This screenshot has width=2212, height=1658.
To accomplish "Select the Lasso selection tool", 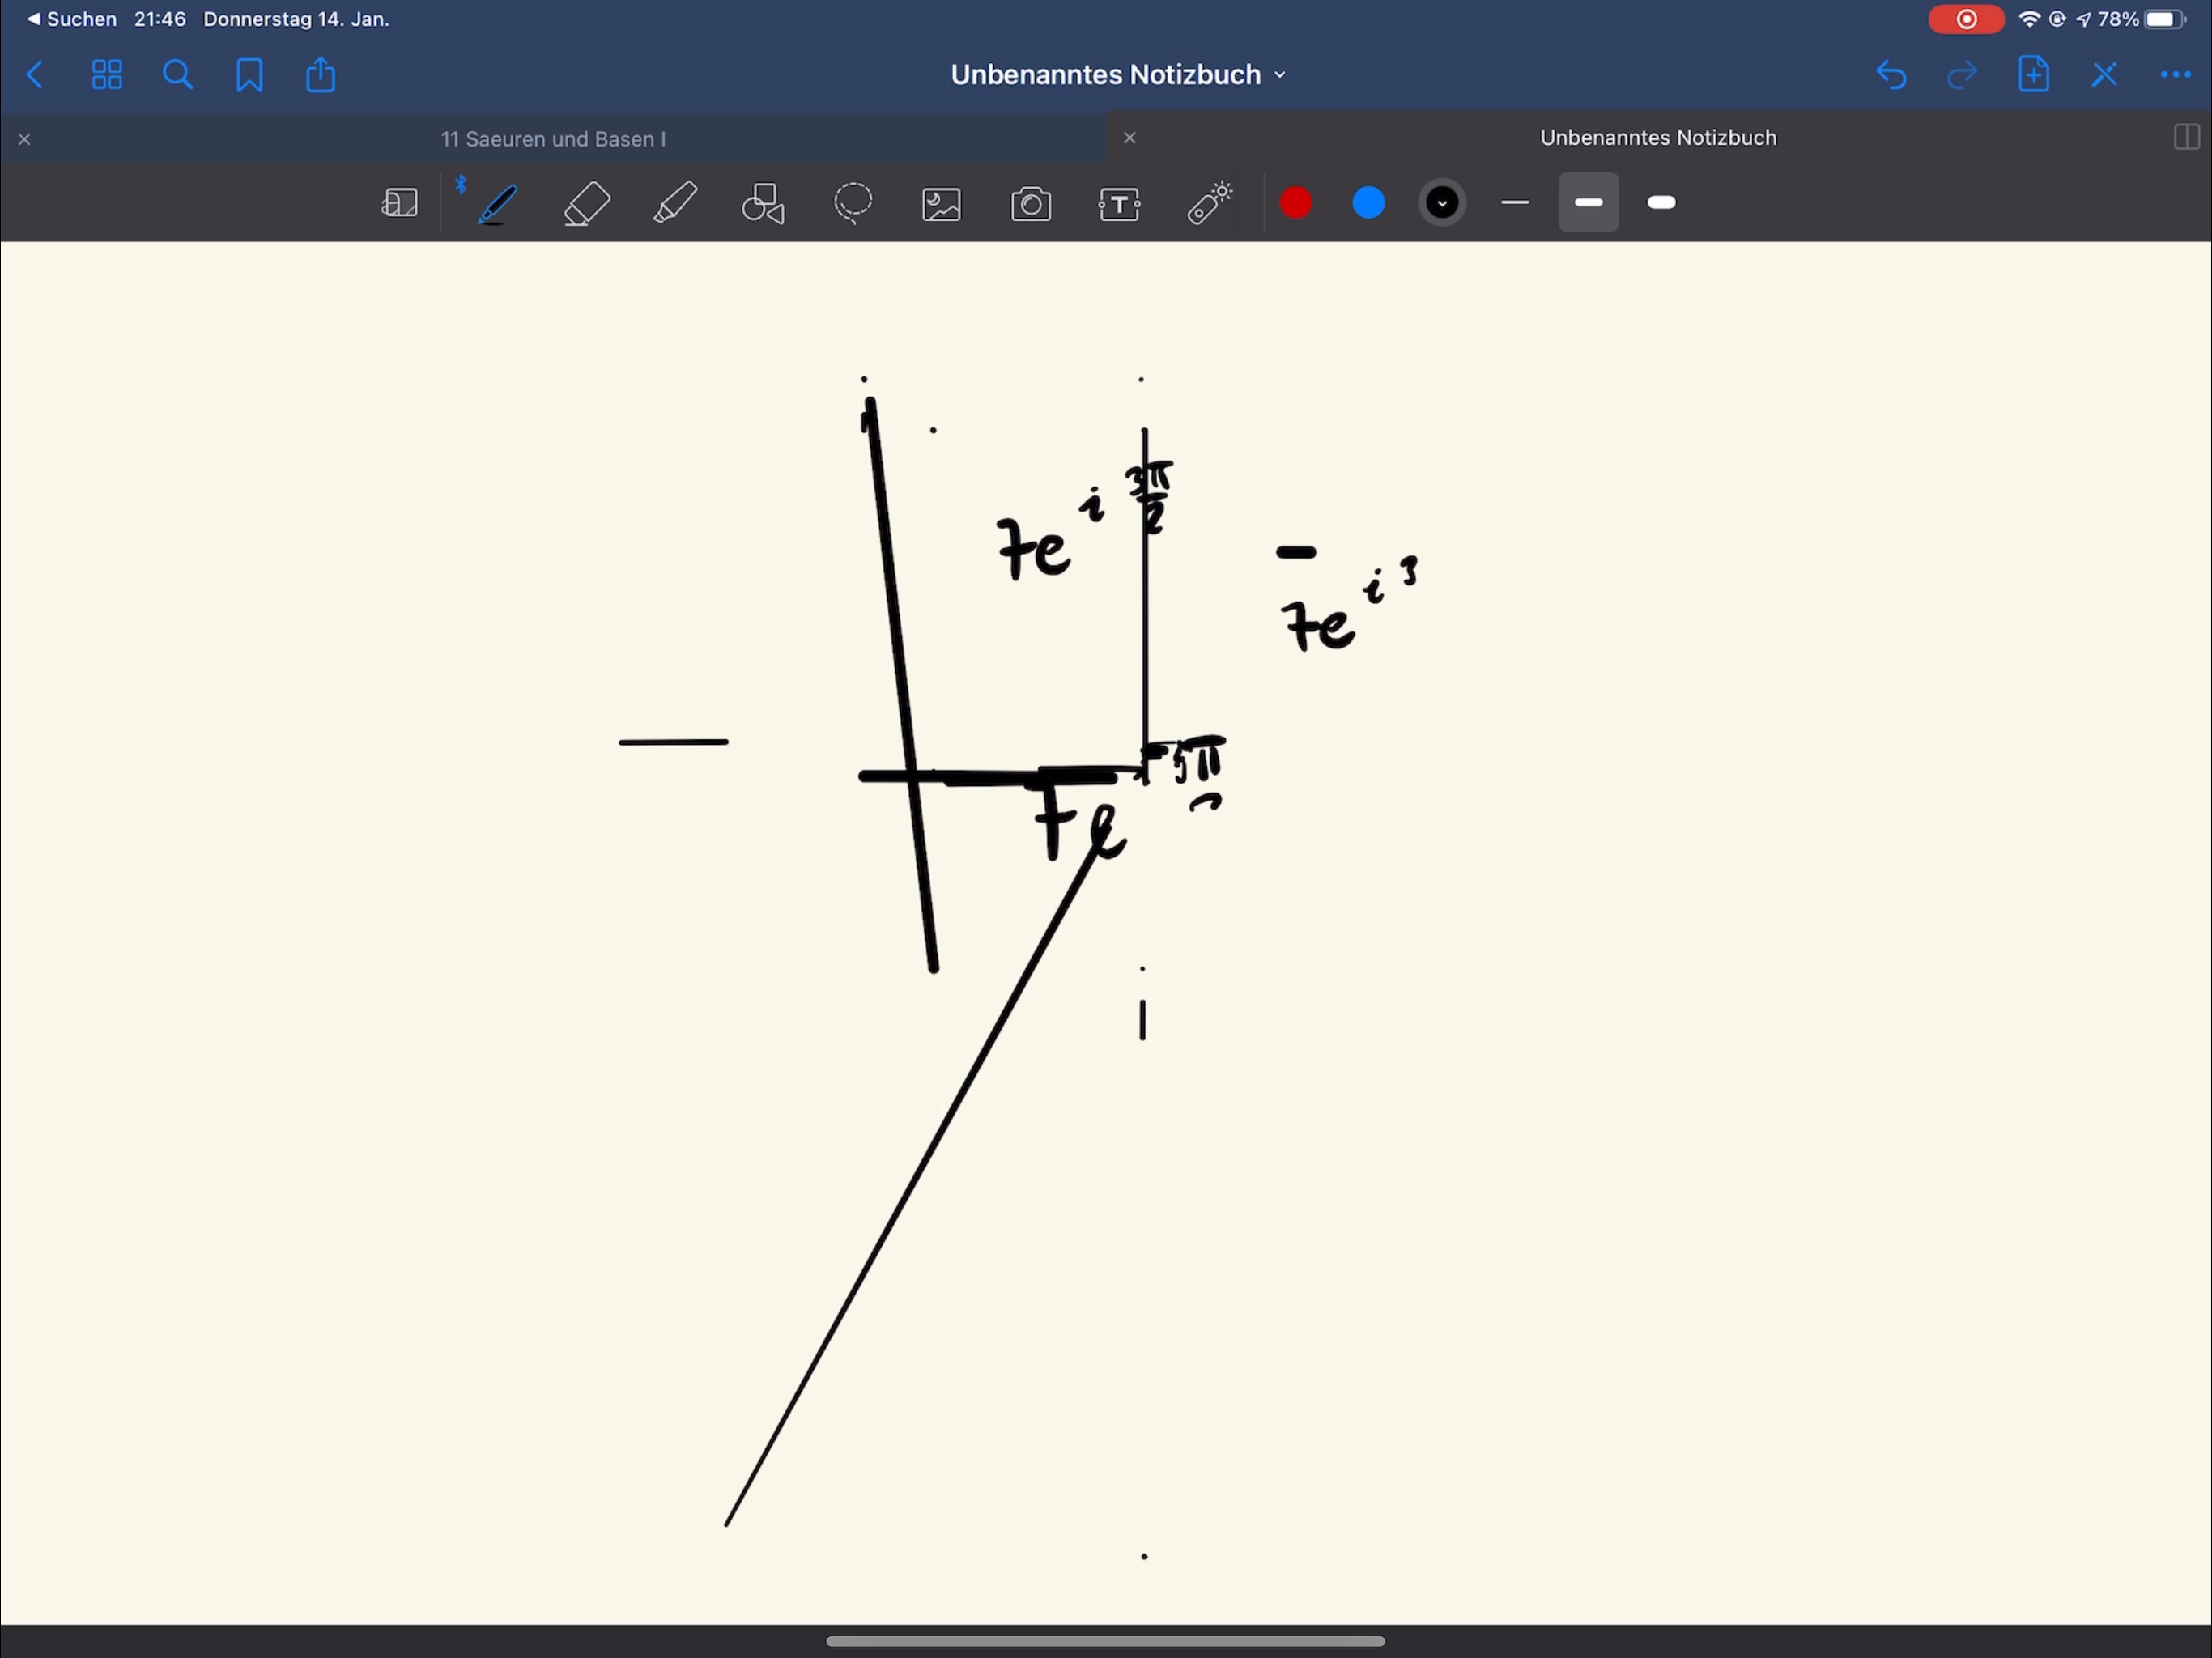I will (853, 204).
